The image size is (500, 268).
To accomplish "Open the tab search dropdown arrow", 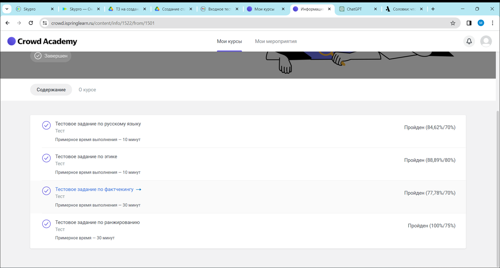I will pos(7,9).
